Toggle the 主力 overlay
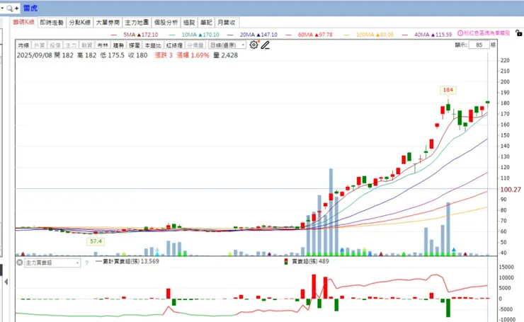The width and height of the screenshot is (524, 322). 71,45
